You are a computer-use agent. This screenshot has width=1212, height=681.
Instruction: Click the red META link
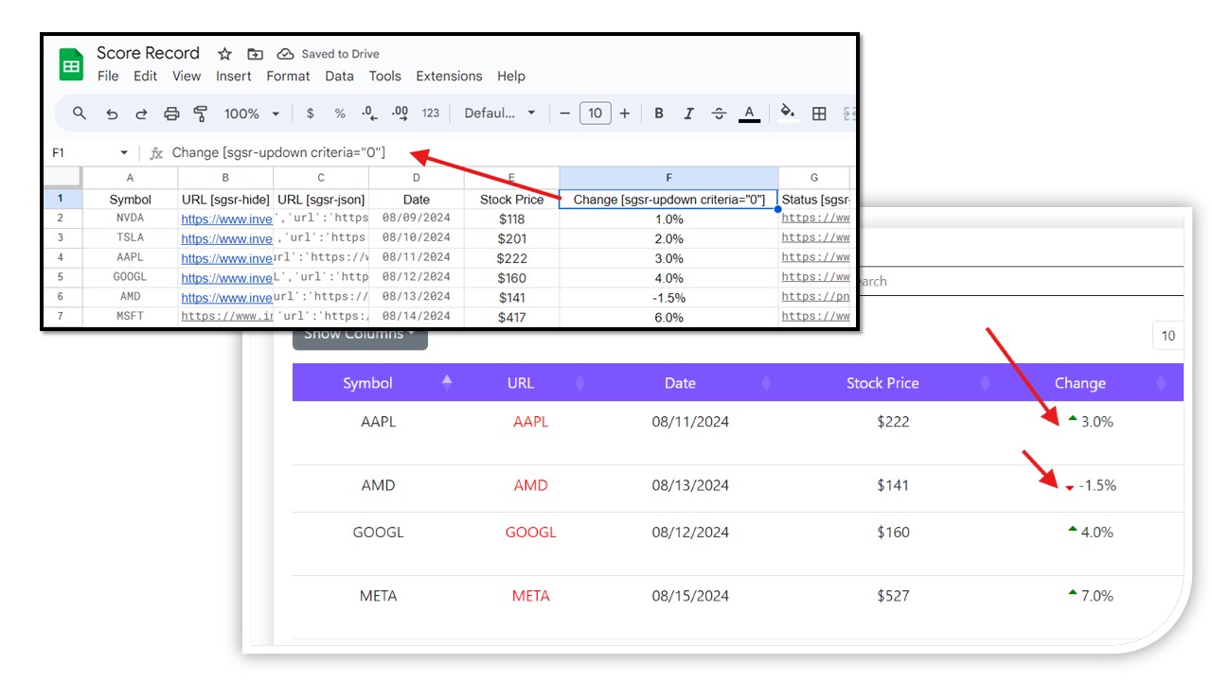530,596
